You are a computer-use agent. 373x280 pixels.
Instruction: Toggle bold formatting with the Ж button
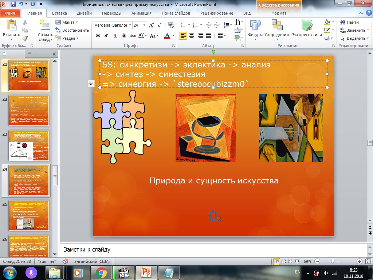[98, 36]
